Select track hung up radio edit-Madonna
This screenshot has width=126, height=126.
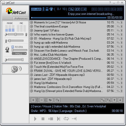(51, 43)
